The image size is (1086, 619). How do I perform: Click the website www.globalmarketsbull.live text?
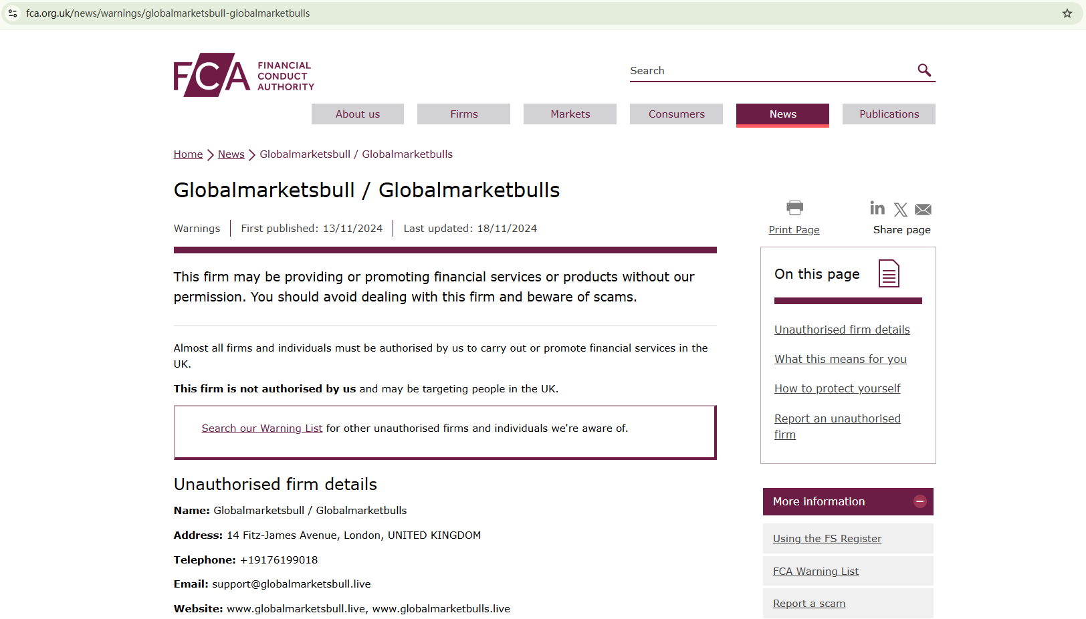tap(296, 609)
